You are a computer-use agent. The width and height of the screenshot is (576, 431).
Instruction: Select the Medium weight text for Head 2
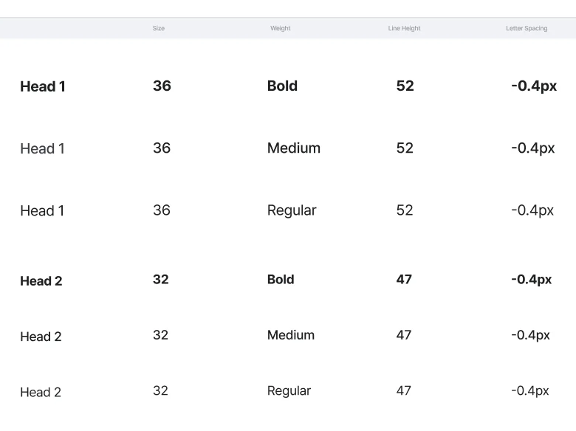point(291,335)
